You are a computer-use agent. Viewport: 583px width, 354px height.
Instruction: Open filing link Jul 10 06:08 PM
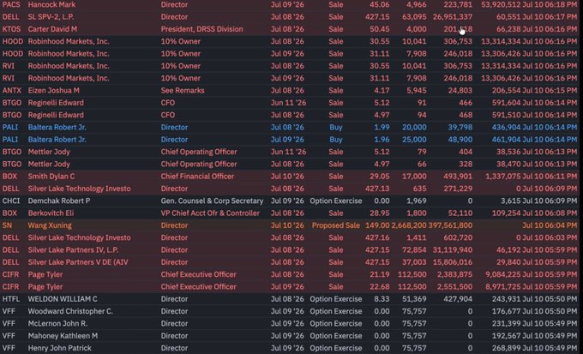(x=550, y=213)
